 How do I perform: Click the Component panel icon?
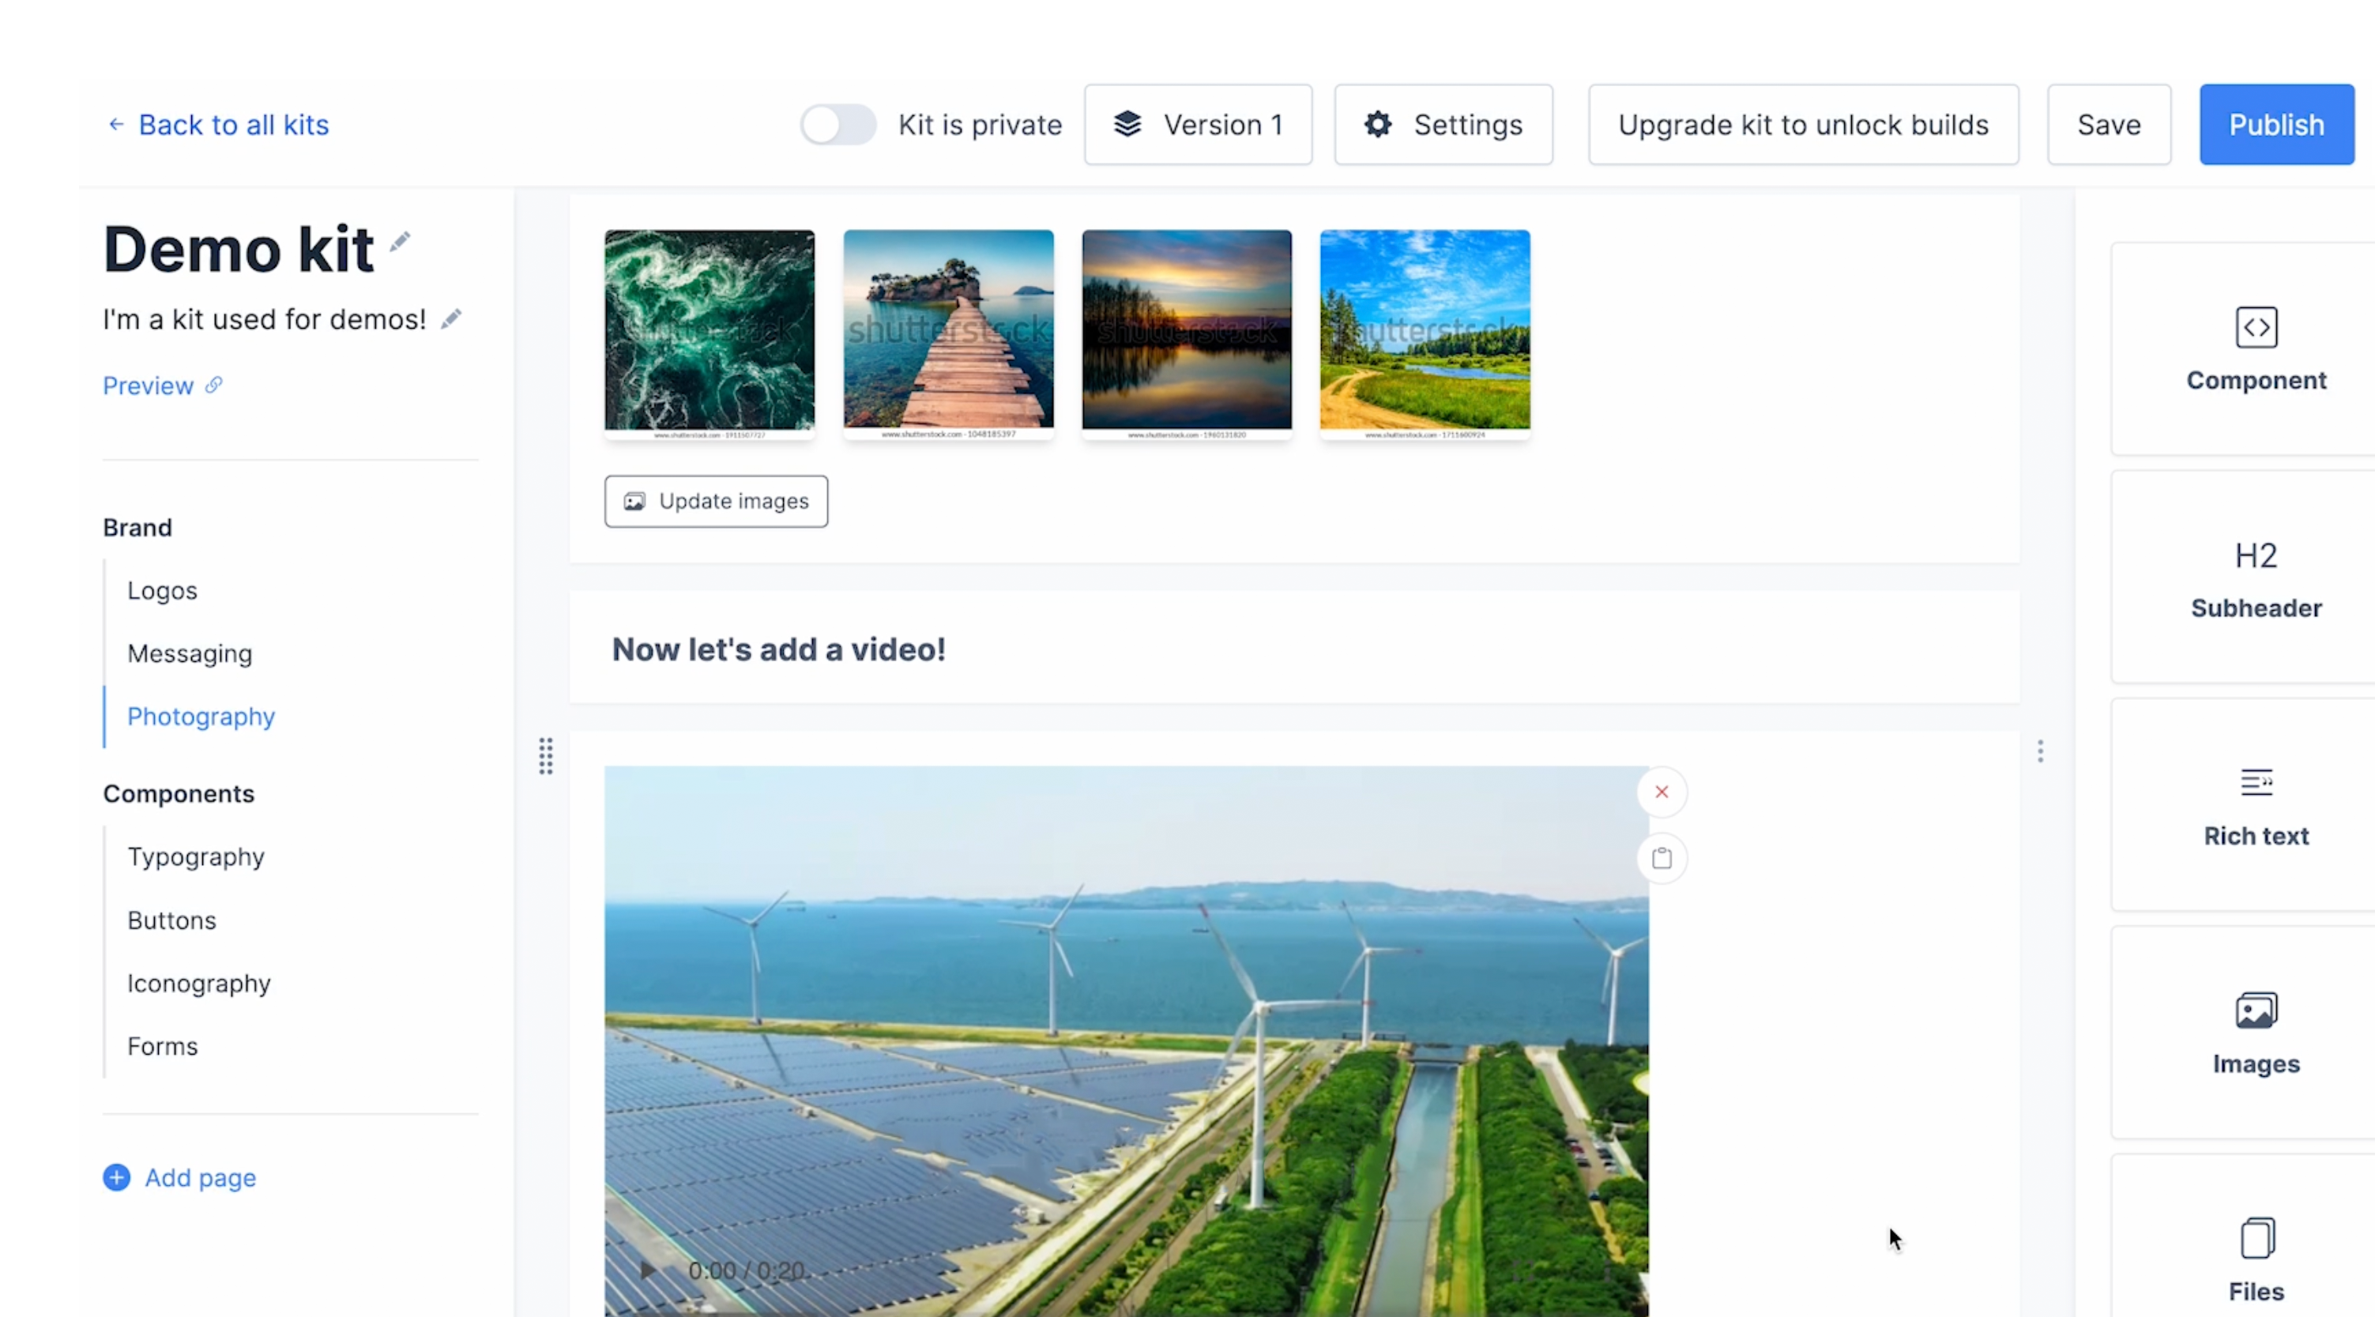pos(2256,328)
